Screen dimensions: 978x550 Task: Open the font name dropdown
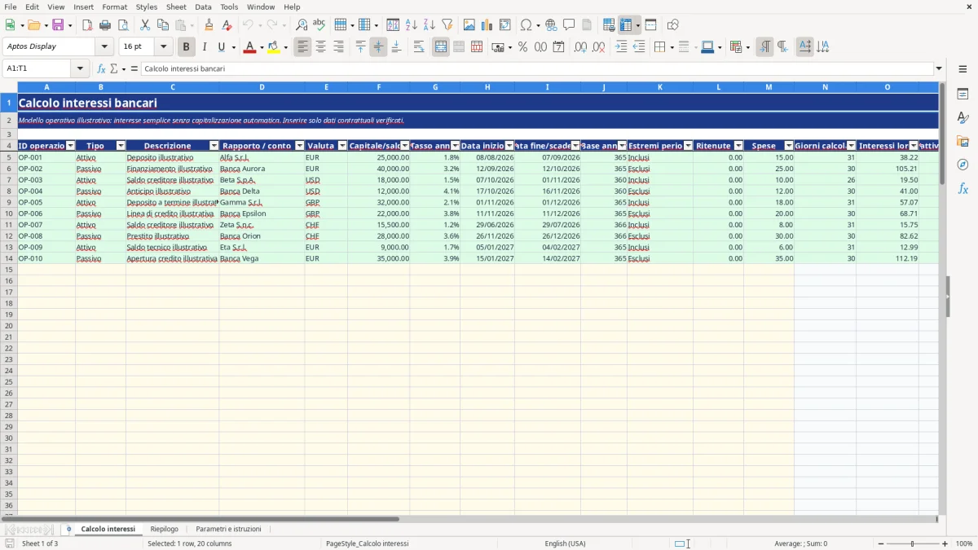click(x=104, y=47)
